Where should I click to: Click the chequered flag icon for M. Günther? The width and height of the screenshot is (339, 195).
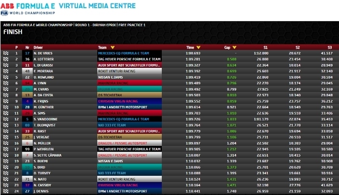pyautogui.click(x=6, y=107)
